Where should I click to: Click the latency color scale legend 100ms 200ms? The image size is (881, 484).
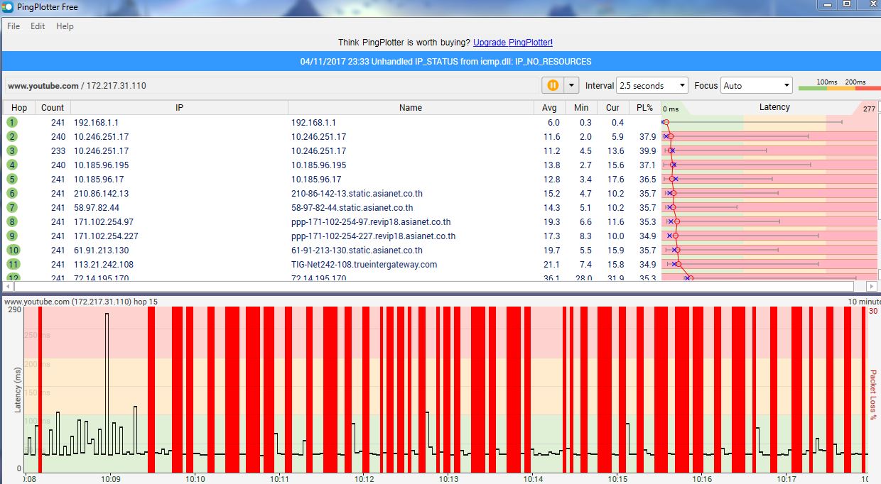tap(839, 84)
